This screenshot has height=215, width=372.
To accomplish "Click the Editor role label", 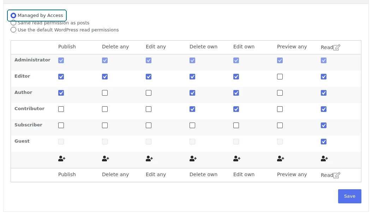I will pyautogui.click(x=22, y=76).
